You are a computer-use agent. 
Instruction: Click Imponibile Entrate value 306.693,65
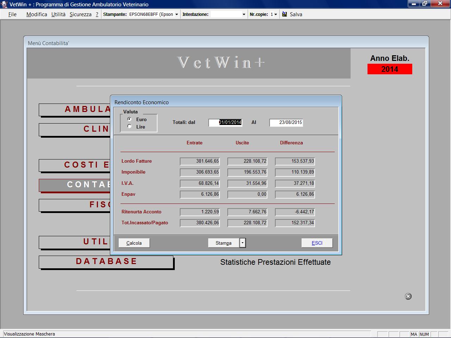click(x=200, y=172)
